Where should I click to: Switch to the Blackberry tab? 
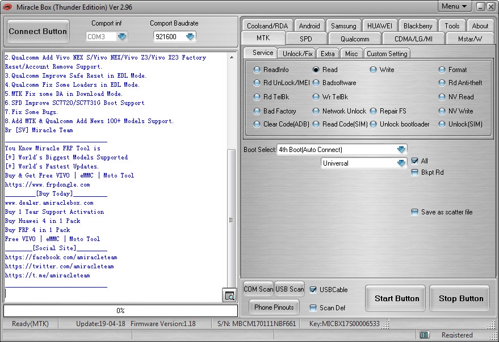(418, 26)
